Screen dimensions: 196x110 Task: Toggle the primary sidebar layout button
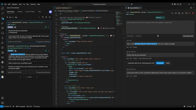[175, 4]
